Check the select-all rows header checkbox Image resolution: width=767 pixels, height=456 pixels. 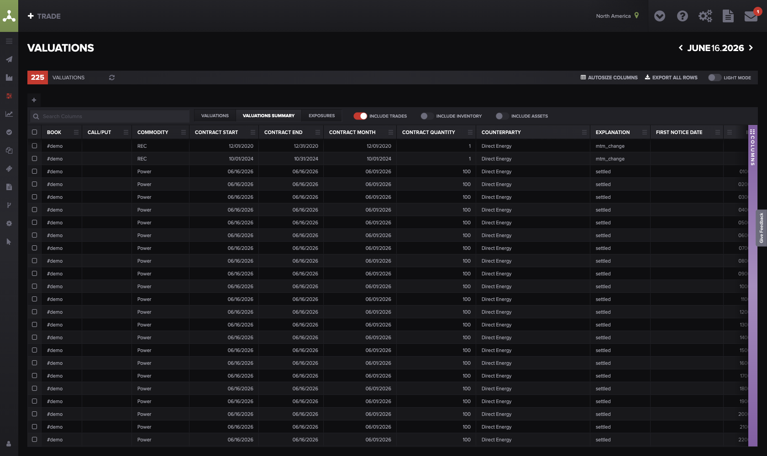coord(34,132)
